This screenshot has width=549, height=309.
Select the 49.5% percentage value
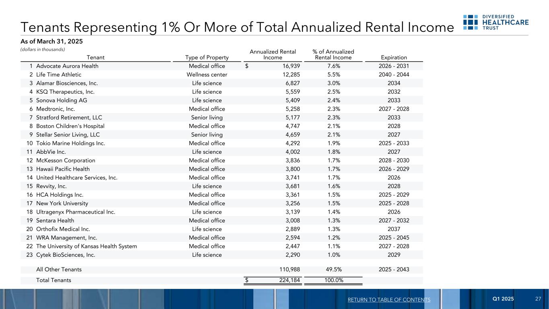tap(333, 269)
